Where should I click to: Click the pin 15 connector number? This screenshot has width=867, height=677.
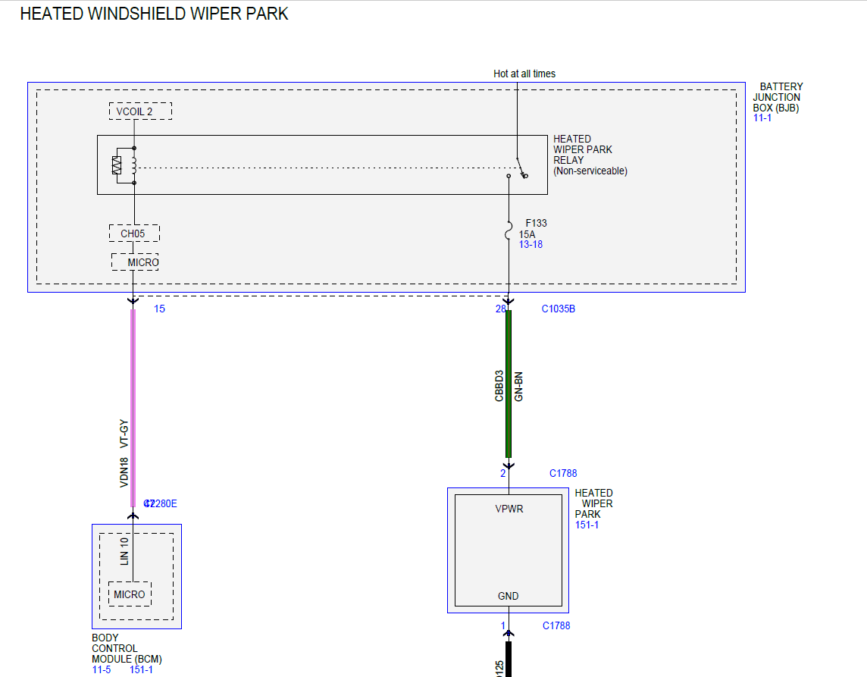159,309
